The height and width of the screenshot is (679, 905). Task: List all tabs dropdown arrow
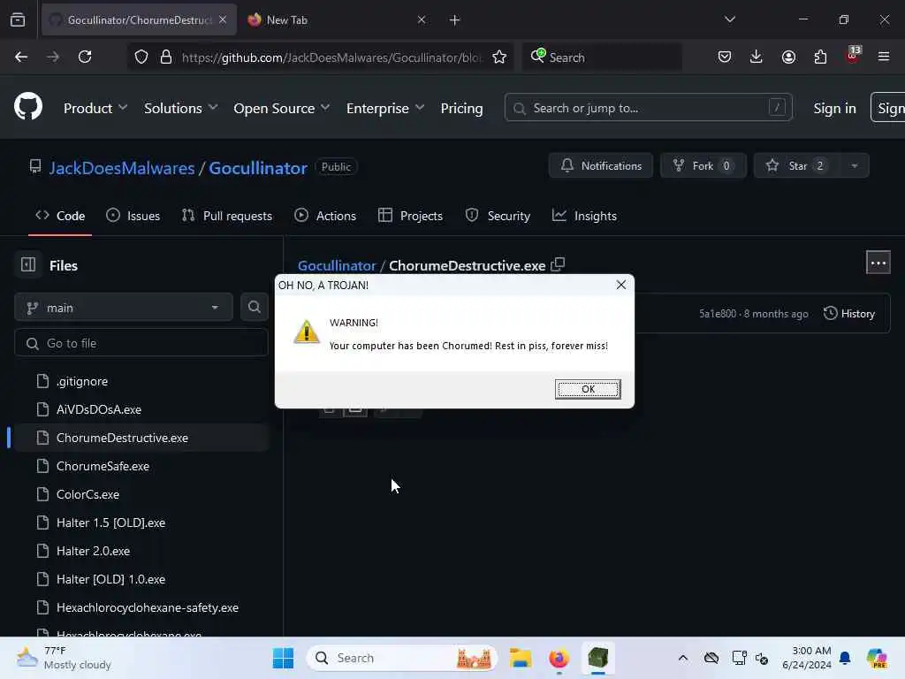[729, 19]
